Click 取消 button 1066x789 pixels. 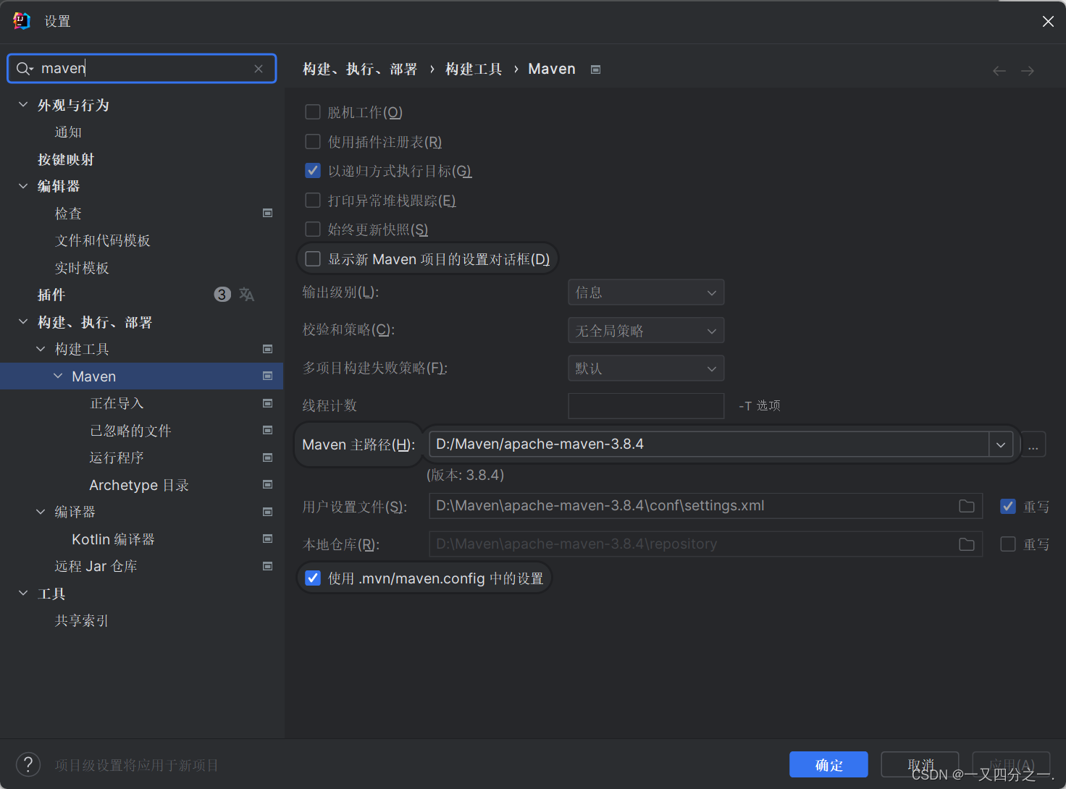point(920,764)
